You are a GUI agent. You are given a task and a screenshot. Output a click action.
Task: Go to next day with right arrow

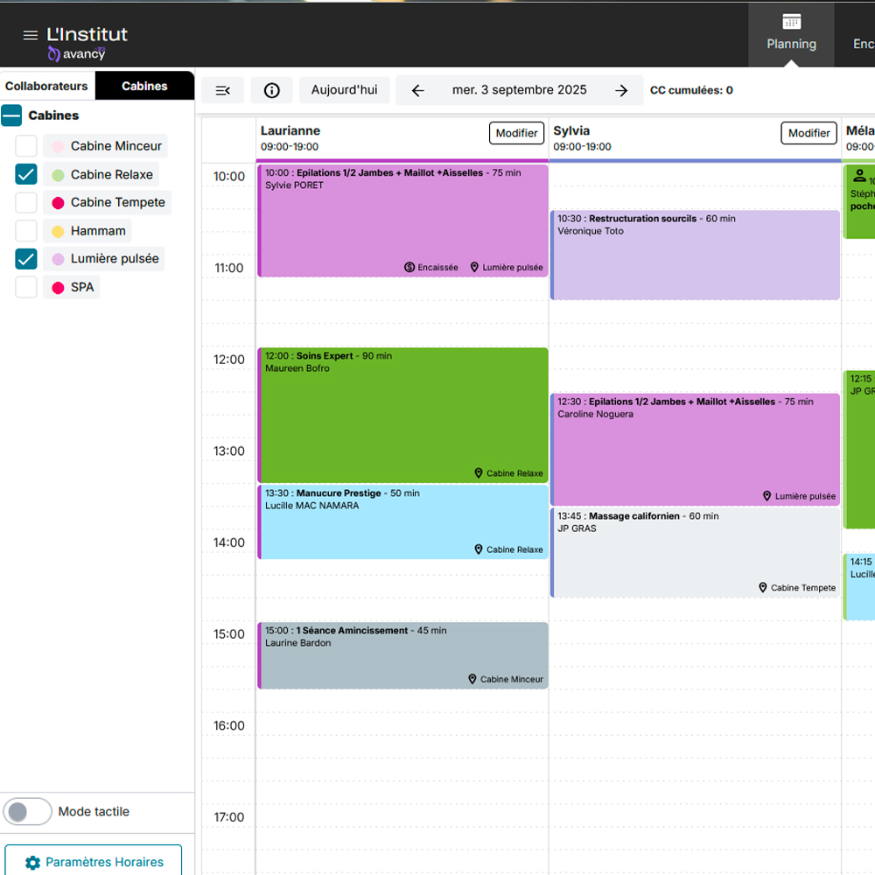point(621,90)
